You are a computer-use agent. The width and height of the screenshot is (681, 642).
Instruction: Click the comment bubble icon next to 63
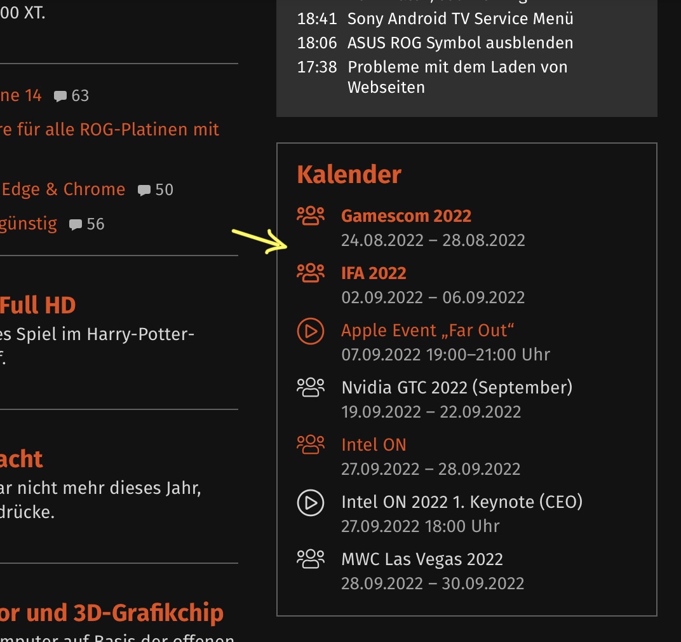click(x=60, y=96)
